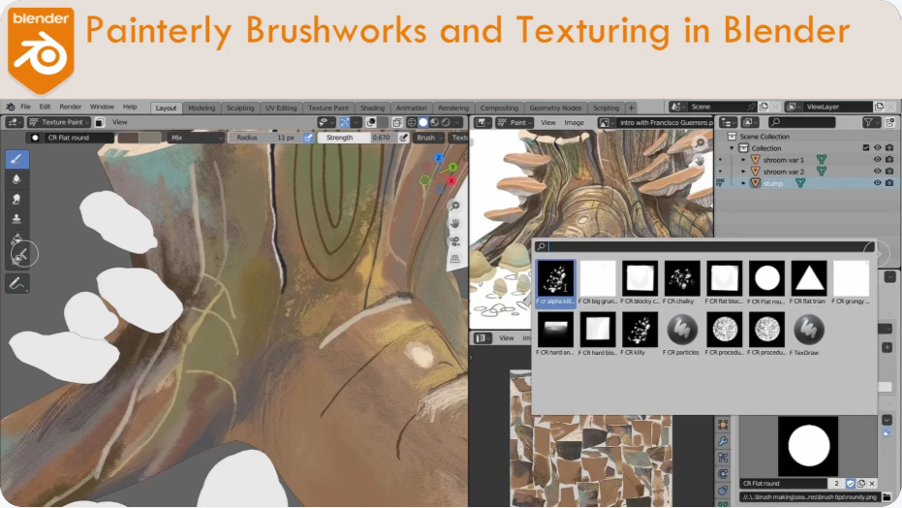Select the Smear tool in toolbar
Screen dimensions: 902x508
(x=17, y=199)
